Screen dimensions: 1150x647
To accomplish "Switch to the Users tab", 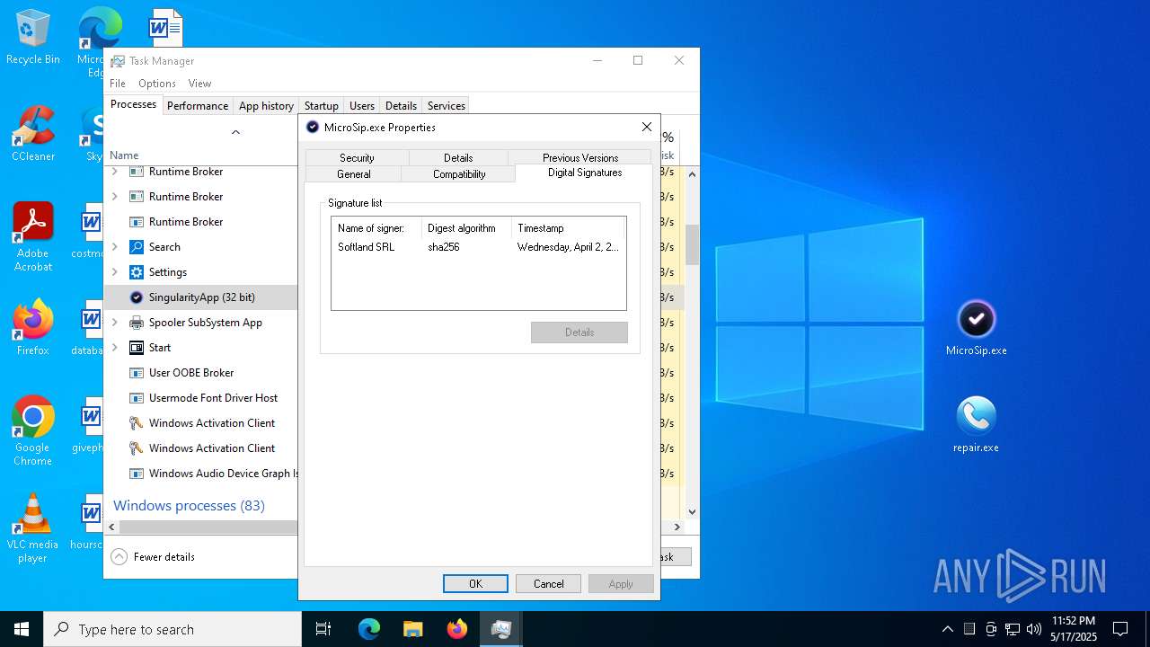I will 362,105.
